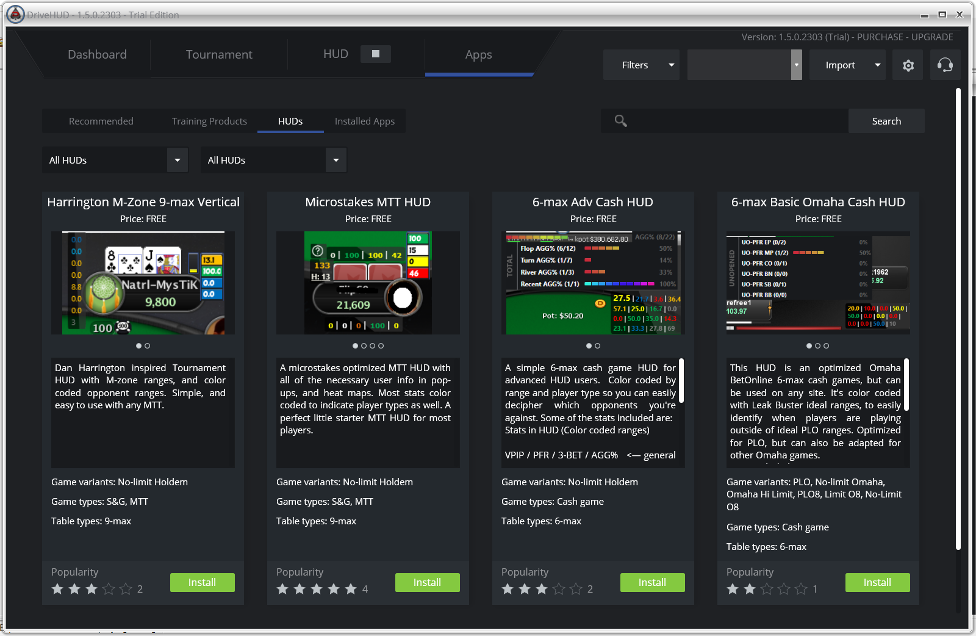The height and width of the screenshot is (636, 976).
Task: Click the PURCHASE link in version text
Action: 880,37
